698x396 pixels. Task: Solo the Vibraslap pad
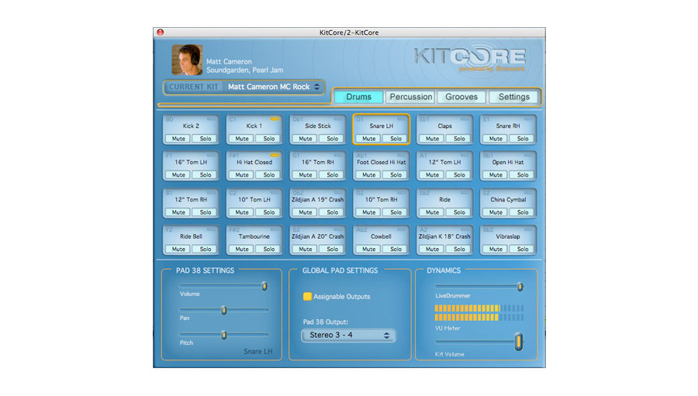click(x=523, y=250)
